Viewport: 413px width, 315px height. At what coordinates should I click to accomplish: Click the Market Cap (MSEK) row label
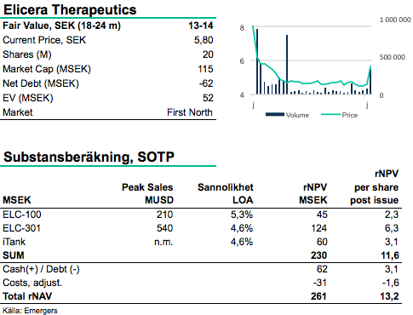click(x=47, y=69)
